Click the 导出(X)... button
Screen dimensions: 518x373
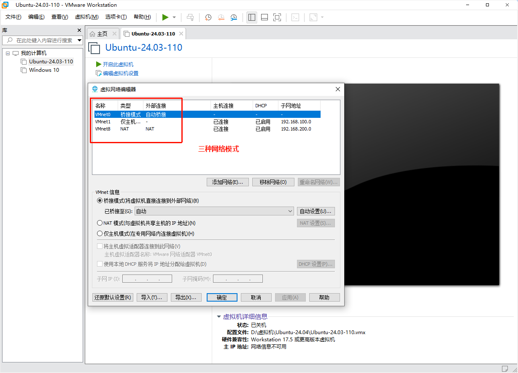point(186,297)
